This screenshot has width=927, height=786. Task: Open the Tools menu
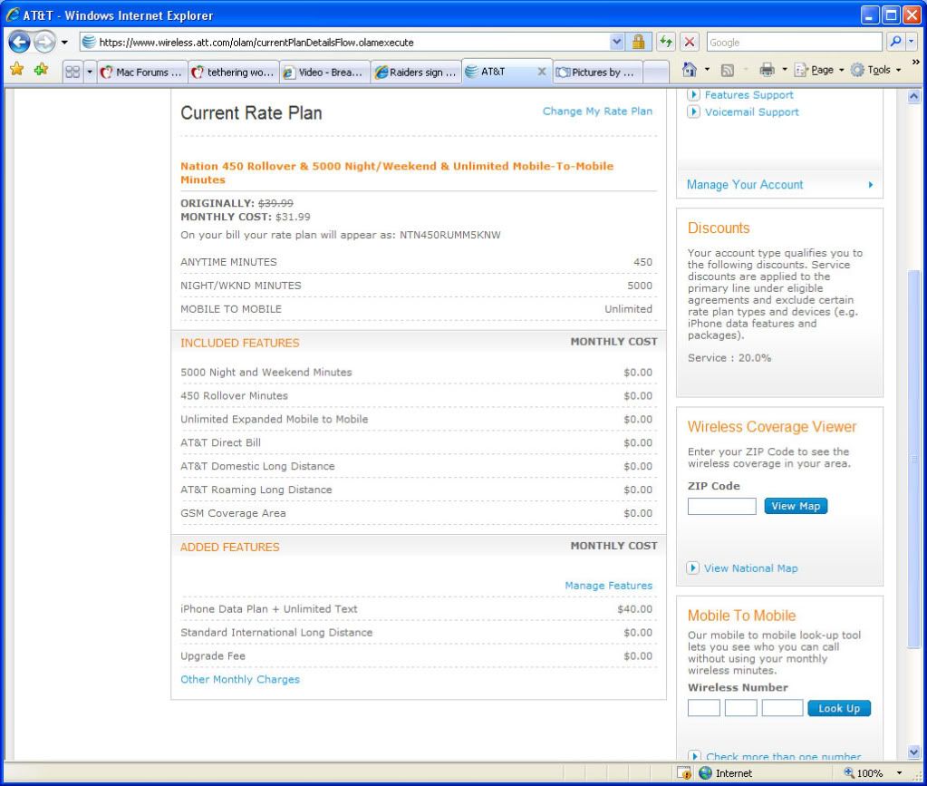(x=875, y=70)
